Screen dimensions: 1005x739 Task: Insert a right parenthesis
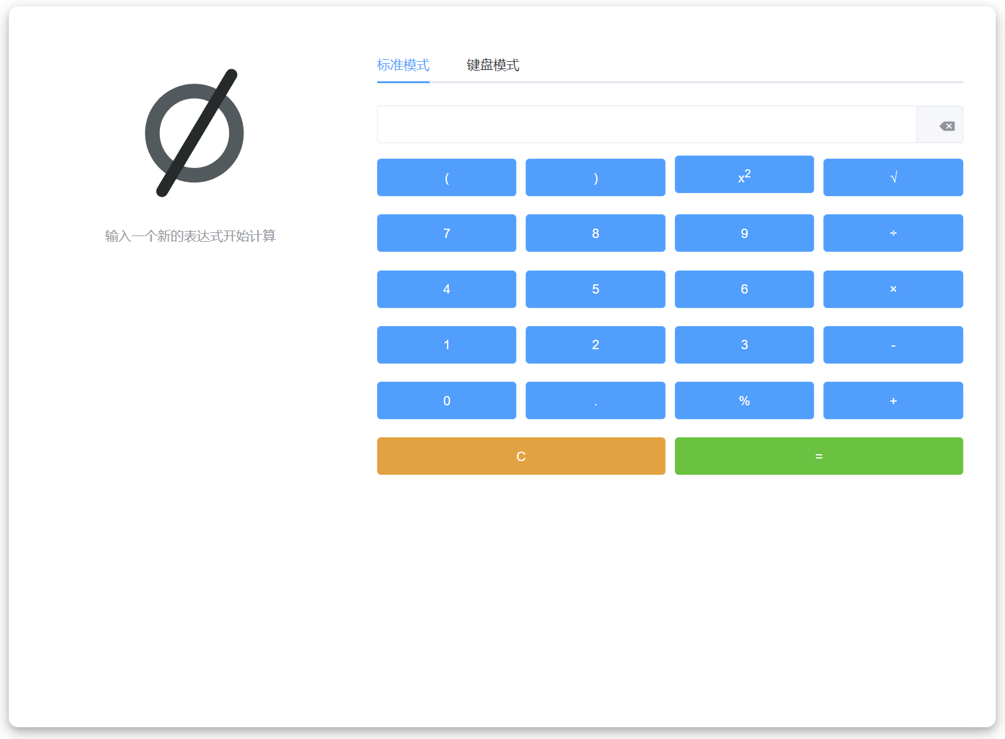(x=595, y=177)
